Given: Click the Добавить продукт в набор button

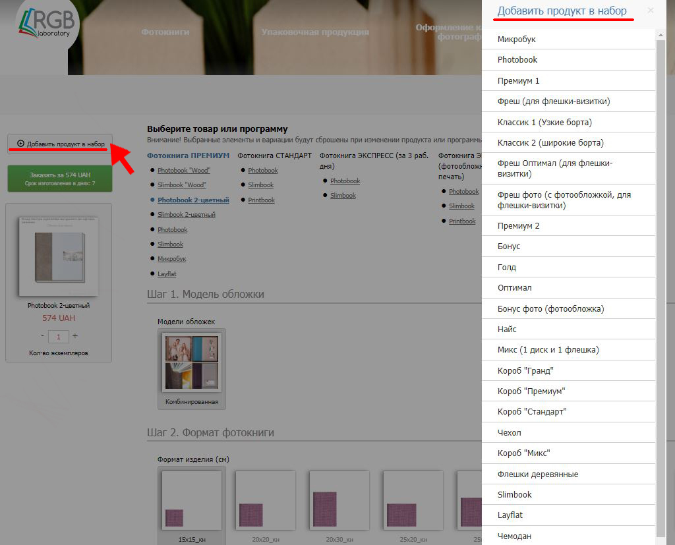Looking at the screenshot, I should tap(60, 144).
